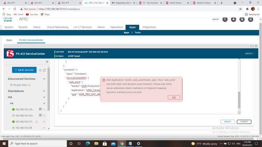Image resolution: width=262 pixels, height=147 pixels.
Task: Click the APIC feedback icon beside the bell
Action: [x=242, y=20]
